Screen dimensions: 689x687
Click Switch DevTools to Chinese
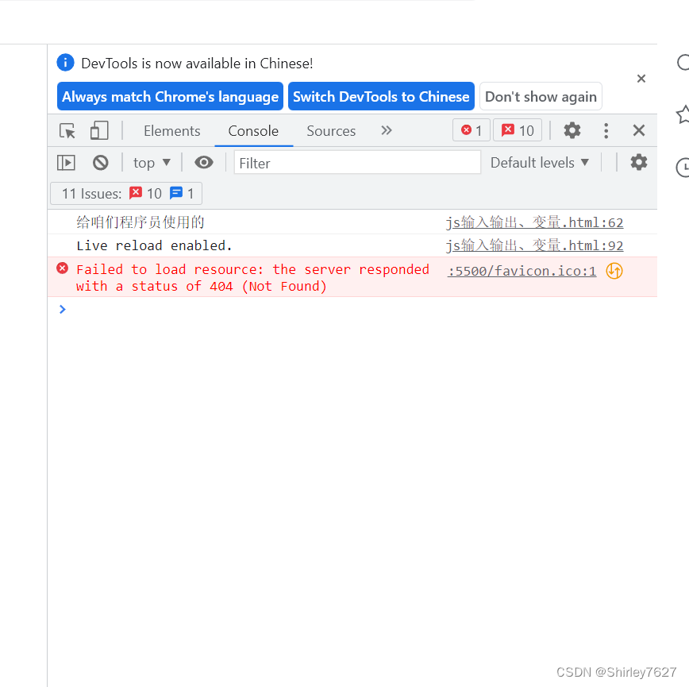pyautogui.click(x=381, y=96)
